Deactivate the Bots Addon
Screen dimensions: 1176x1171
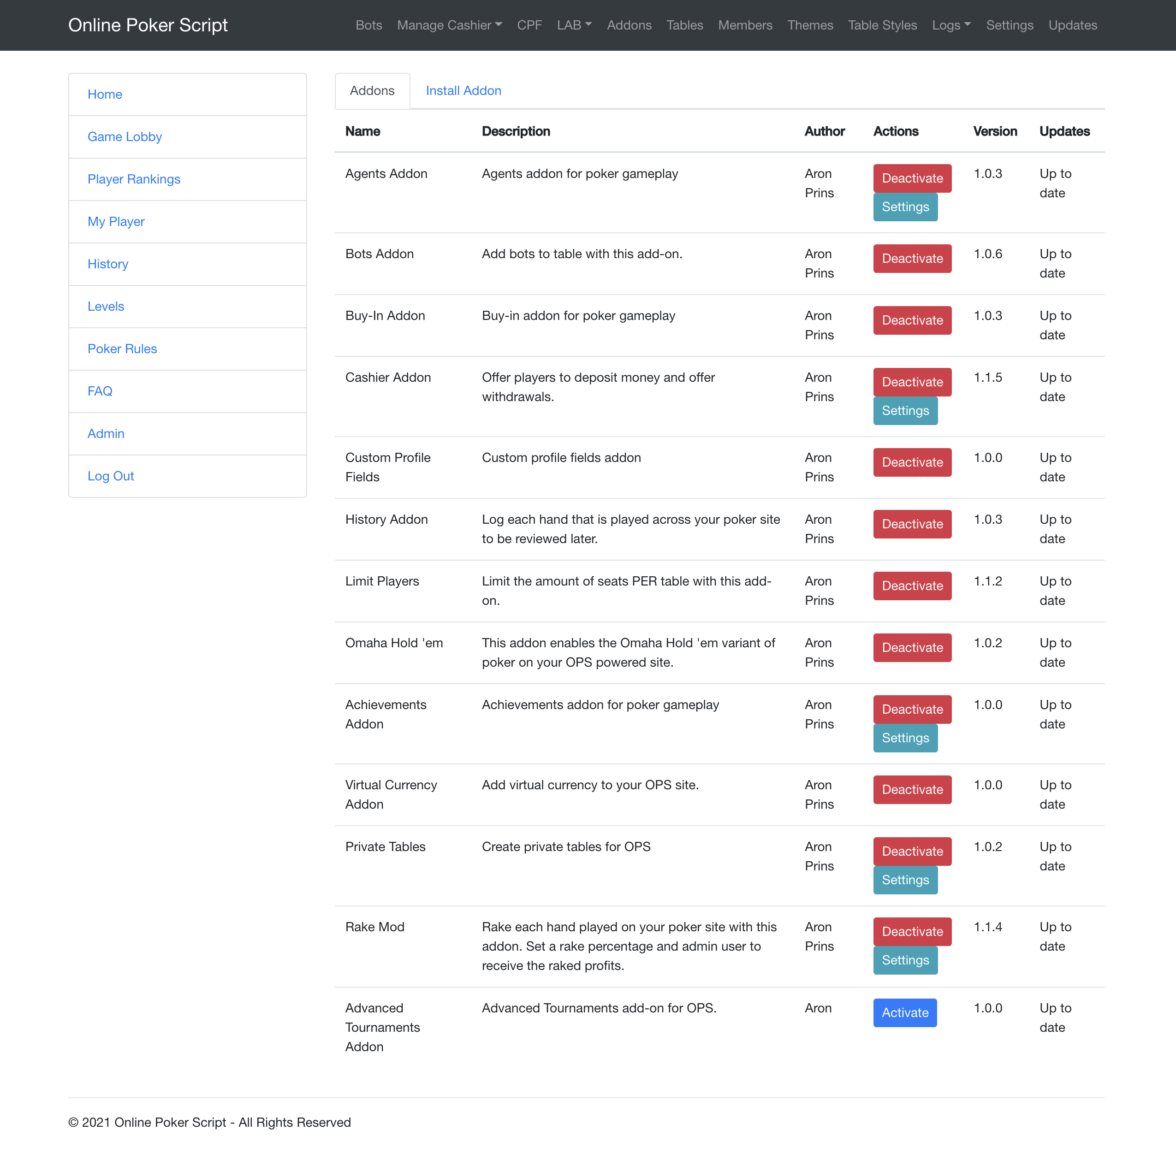coord(912,259)
